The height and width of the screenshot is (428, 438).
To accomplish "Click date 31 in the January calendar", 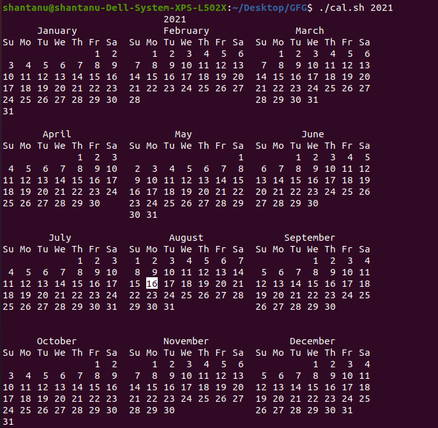I will point(8,111).
